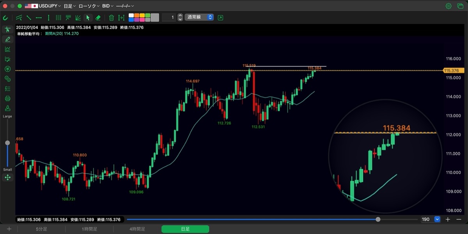Image resolution: width=468 pixels, height=234 pixels.
Task: Select the dotted grid tool
Action: (x=58, y=18)
